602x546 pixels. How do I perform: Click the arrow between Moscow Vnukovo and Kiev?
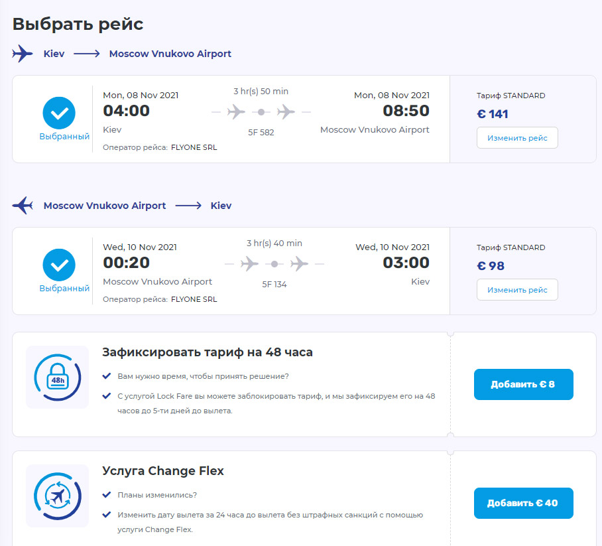click(x=188, y=206)
